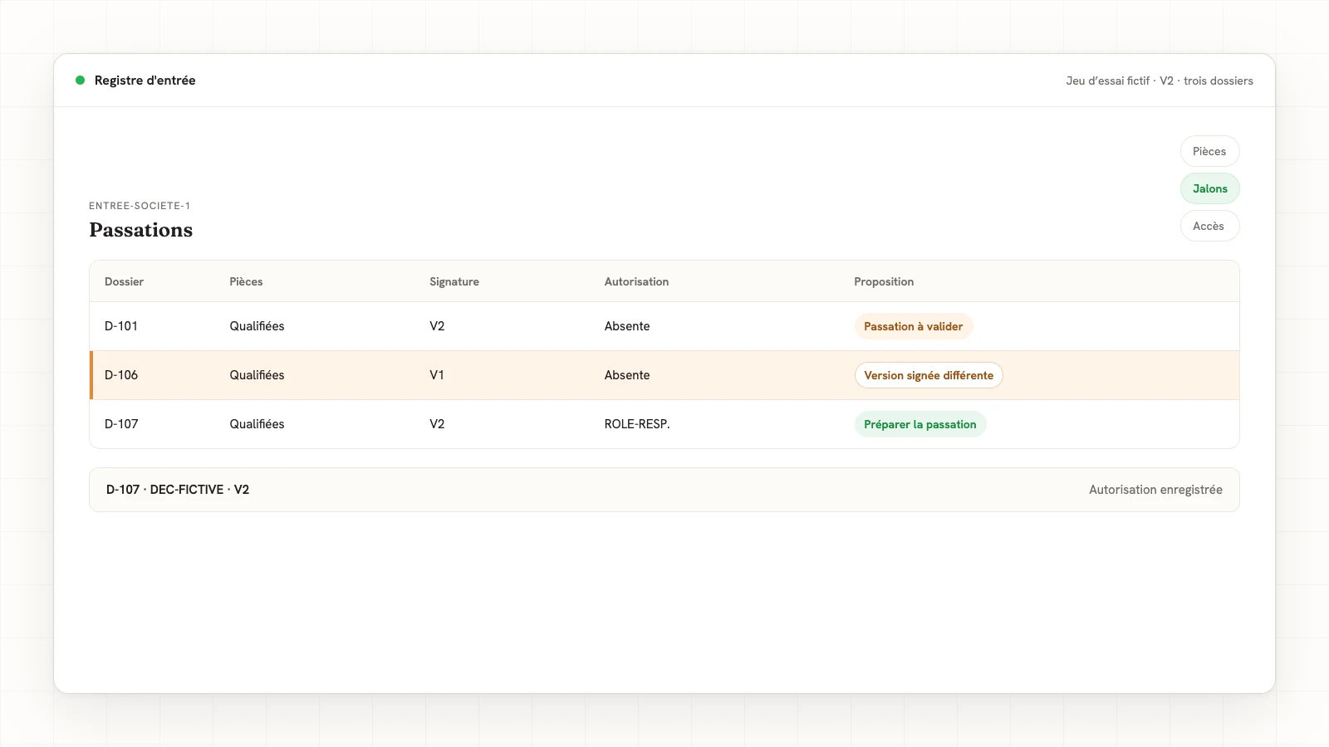1329x747 pixels.
Task: Click the Passation à valider badge
Action: pyautogui.click(x=913, y=326)
